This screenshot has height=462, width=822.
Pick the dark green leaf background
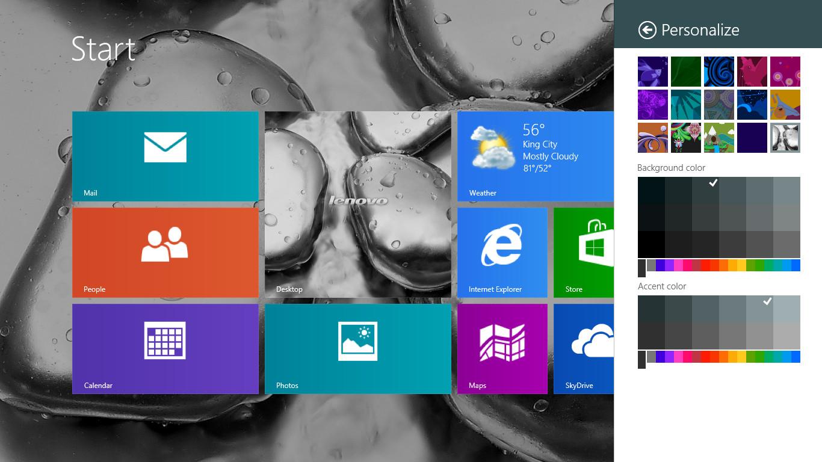(x=686, y=72)
